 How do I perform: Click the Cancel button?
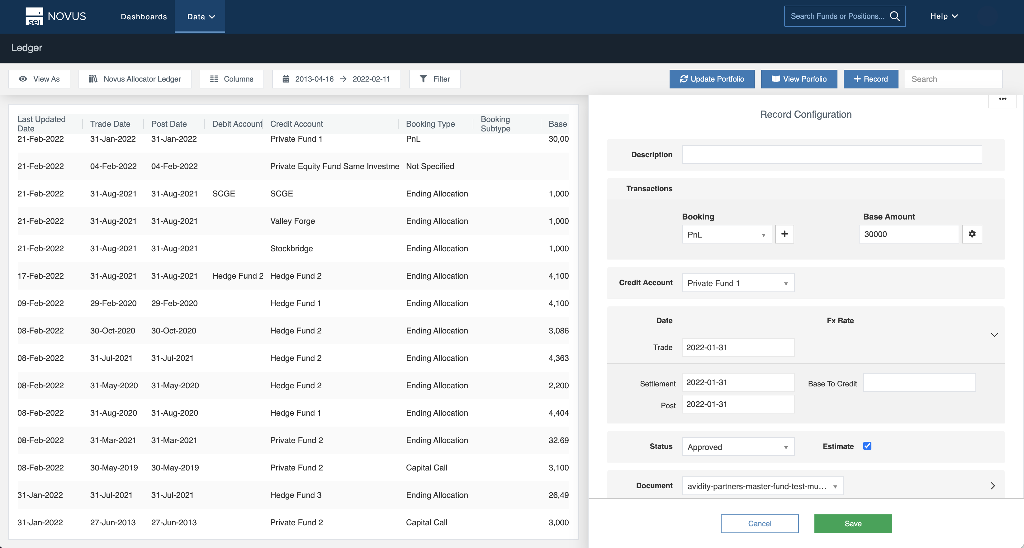pyautogui.click(x=759, y=523)
